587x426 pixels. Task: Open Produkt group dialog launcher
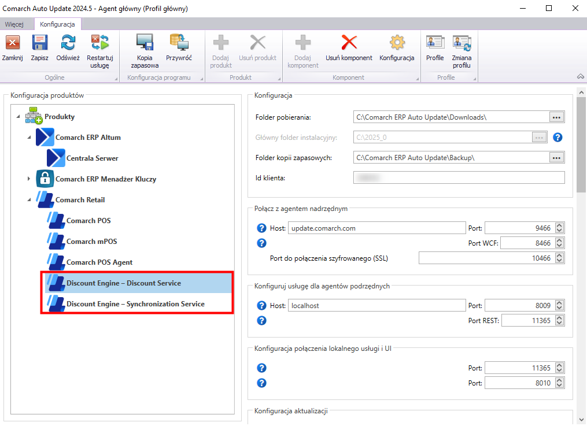[279, 79]
